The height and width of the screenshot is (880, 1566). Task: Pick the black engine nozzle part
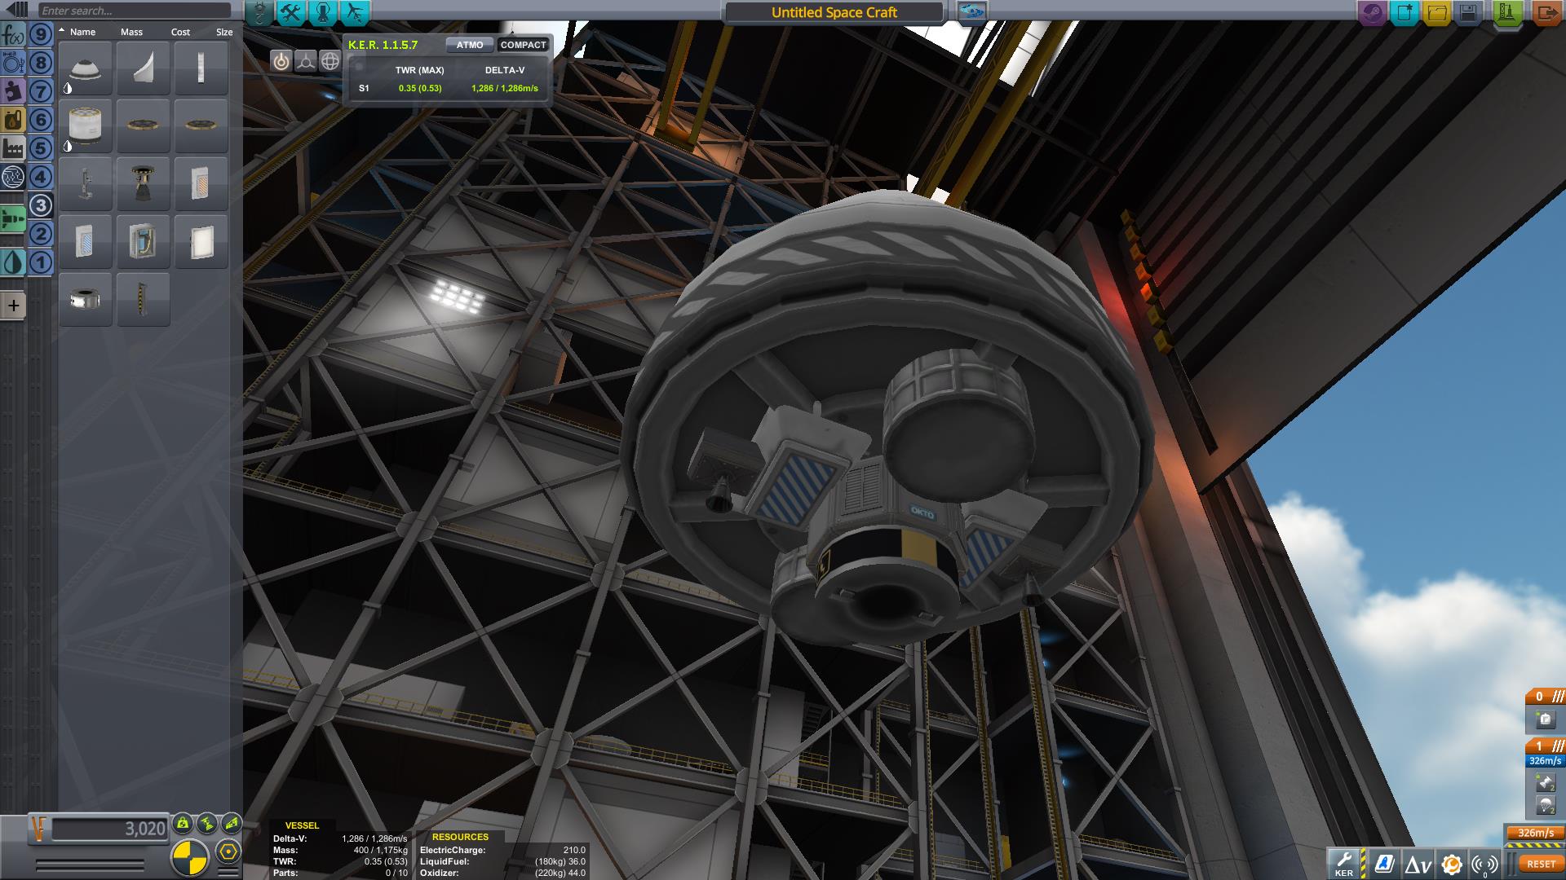[144, 184]
